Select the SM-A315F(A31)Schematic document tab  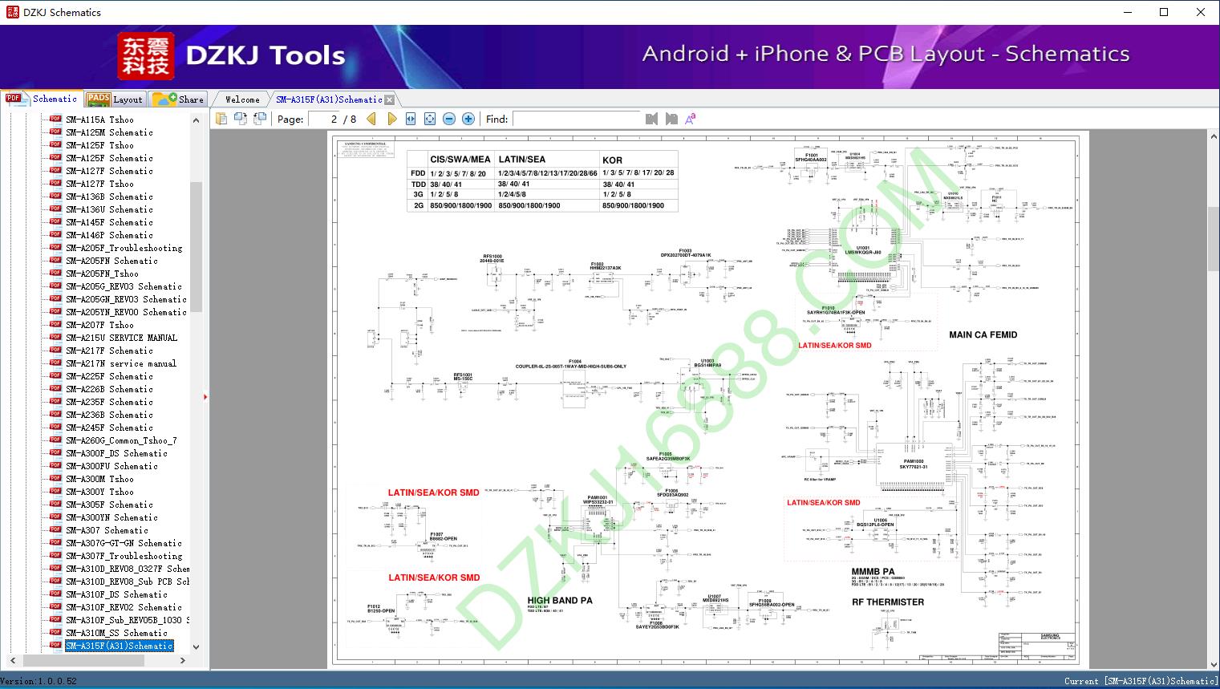329,99
